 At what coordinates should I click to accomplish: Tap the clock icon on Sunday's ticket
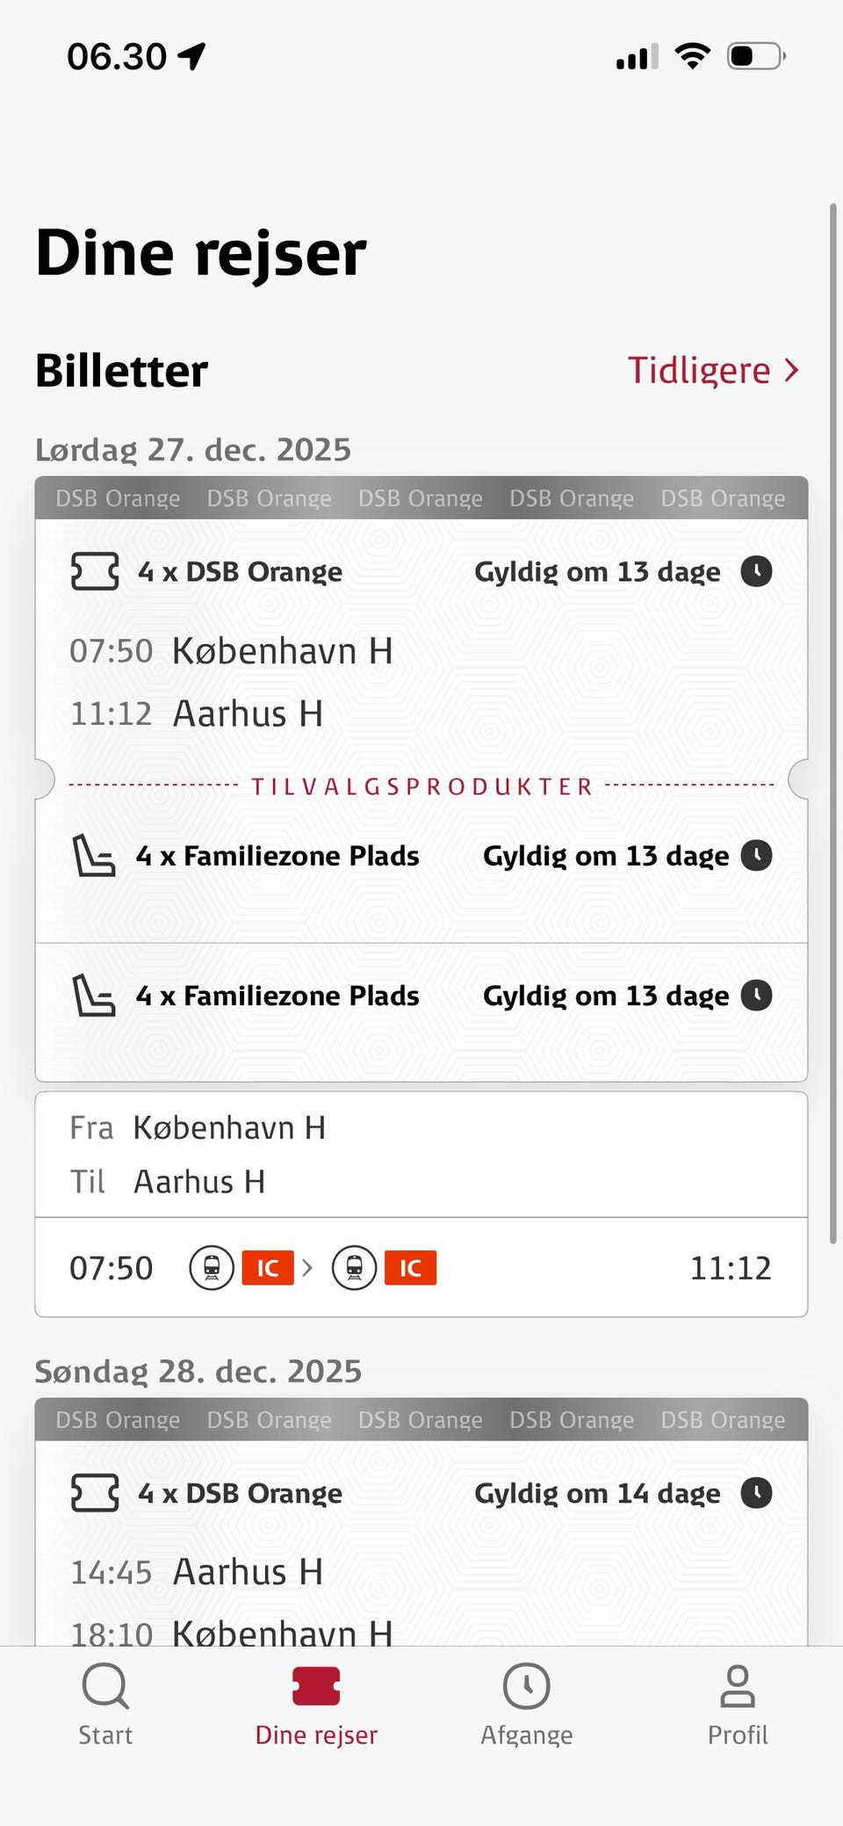(756, 1493)
